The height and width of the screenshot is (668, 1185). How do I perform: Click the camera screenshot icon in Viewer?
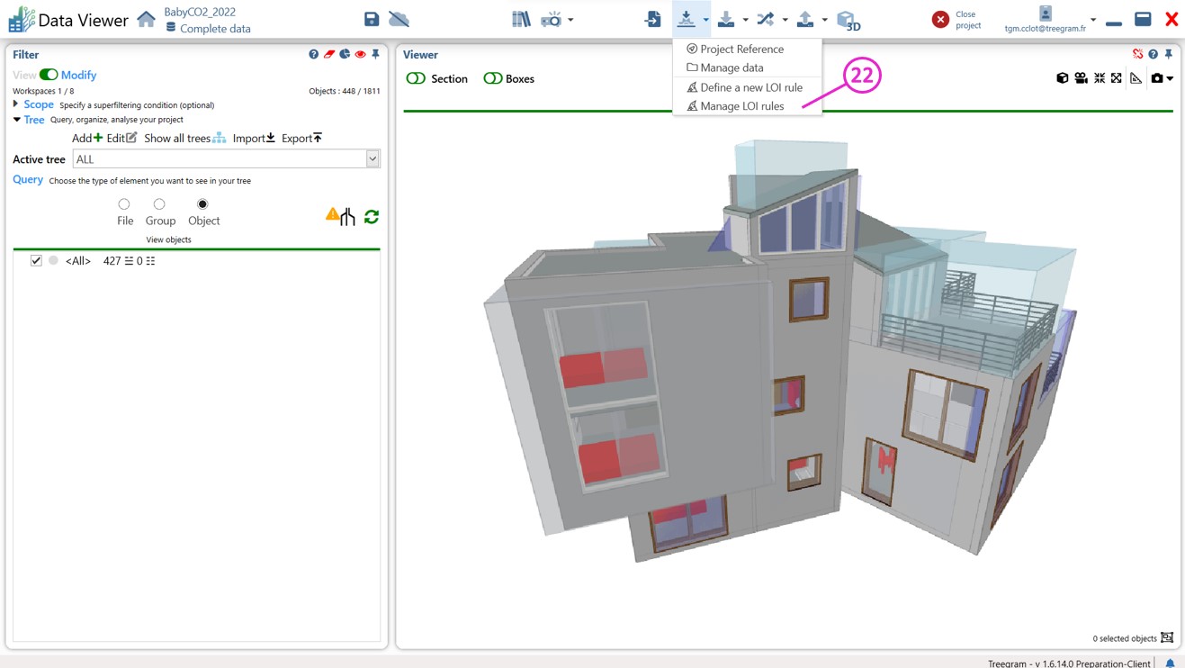pos(1157,78)
